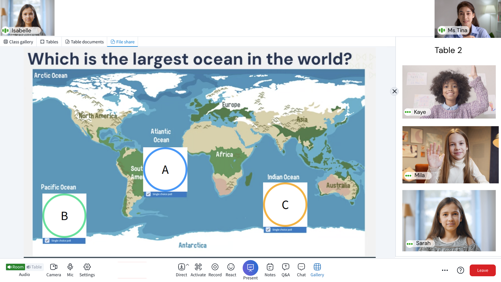Click the Table 2 heading

(x=448, y=50)
